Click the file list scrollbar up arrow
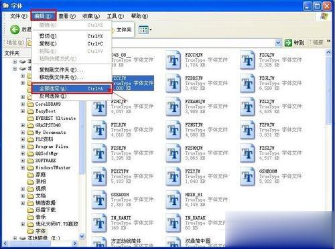The height and width of the screenshot is (249, 335). point(328,52)
